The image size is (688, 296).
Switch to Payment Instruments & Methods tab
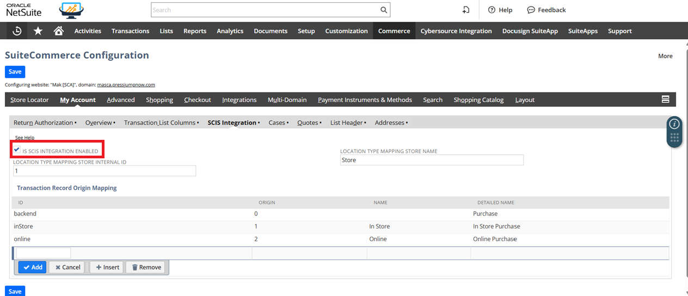[365, 100]
